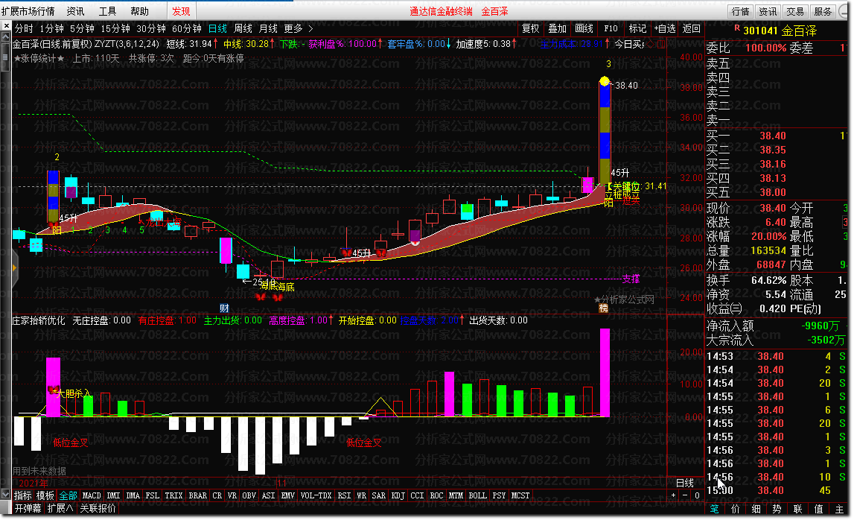Click the 标记 toolbar item
The height and width of the screenshot is (520, 854).
637,28
